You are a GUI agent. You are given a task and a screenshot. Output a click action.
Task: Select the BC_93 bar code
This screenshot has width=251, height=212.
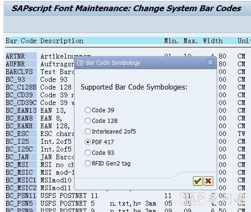21,79
